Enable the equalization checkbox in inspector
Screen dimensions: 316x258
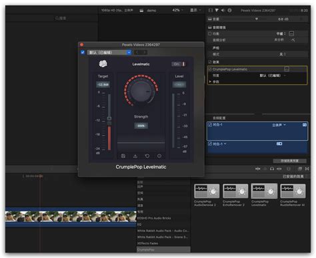pyautogui.click(x=210, y=34)
